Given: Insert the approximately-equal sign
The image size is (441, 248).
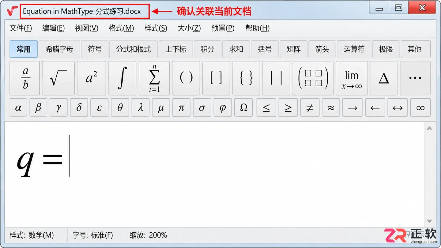Looking at the screenshot, I should [x=331, y=107].
